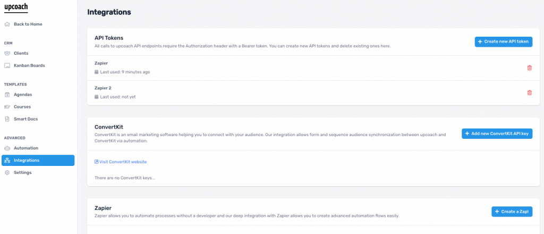This screenshot has width=544, height=234.
Task: Click 'There are no ConvertKit keys...' message
Action: pos(124,178)
